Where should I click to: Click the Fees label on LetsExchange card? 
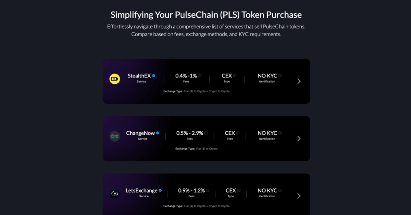[x=191, y=196]
